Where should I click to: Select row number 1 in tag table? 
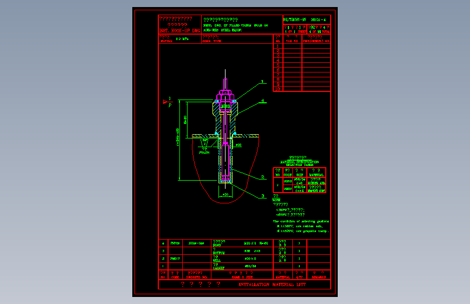click(x=278, y=46)
